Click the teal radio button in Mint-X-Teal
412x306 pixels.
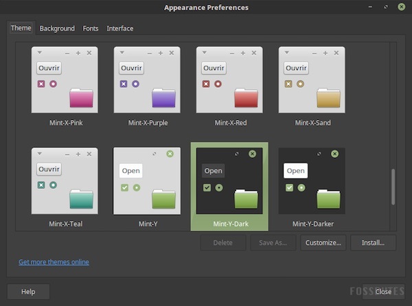point(53,185)
